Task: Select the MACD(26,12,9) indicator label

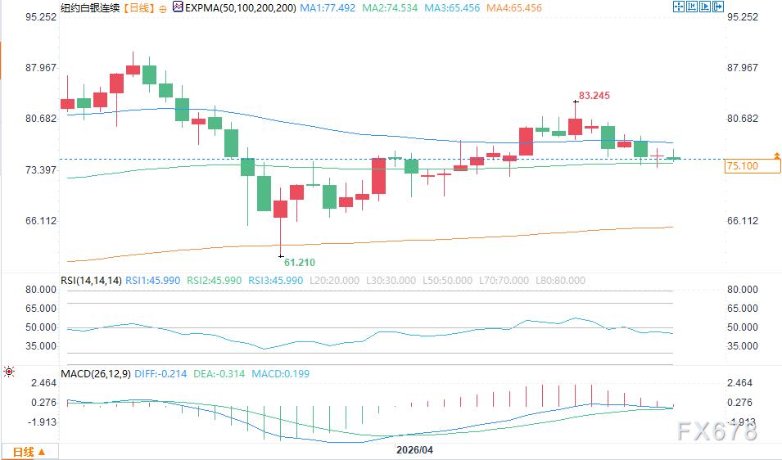Action: [x=94, y=374]
